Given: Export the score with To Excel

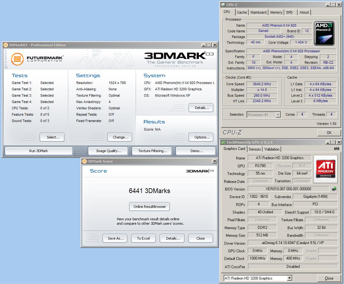Looking at the screenshot, I should point(144,238).
